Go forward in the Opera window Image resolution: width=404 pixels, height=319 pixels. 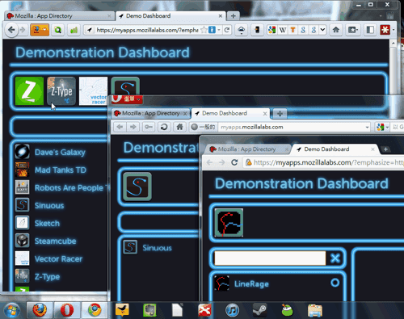click(133, 127)
